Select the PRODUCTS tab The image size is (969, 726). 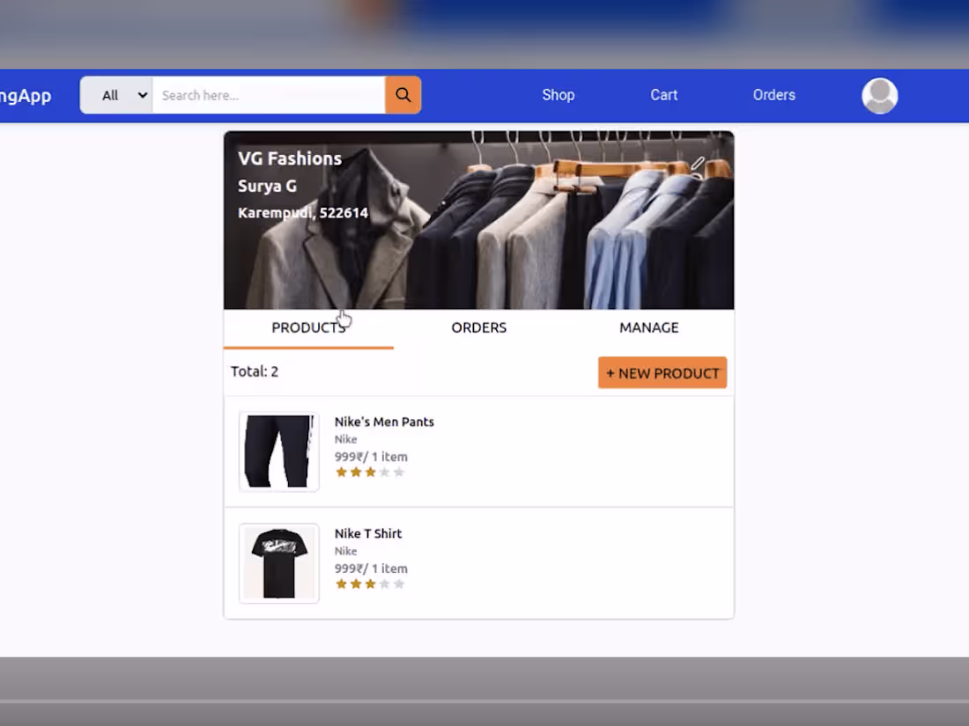click(x=308, y=327)
